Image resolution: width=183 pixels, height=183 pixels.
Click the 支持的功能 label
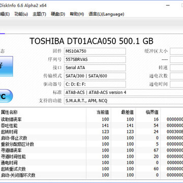pos(50,101)
